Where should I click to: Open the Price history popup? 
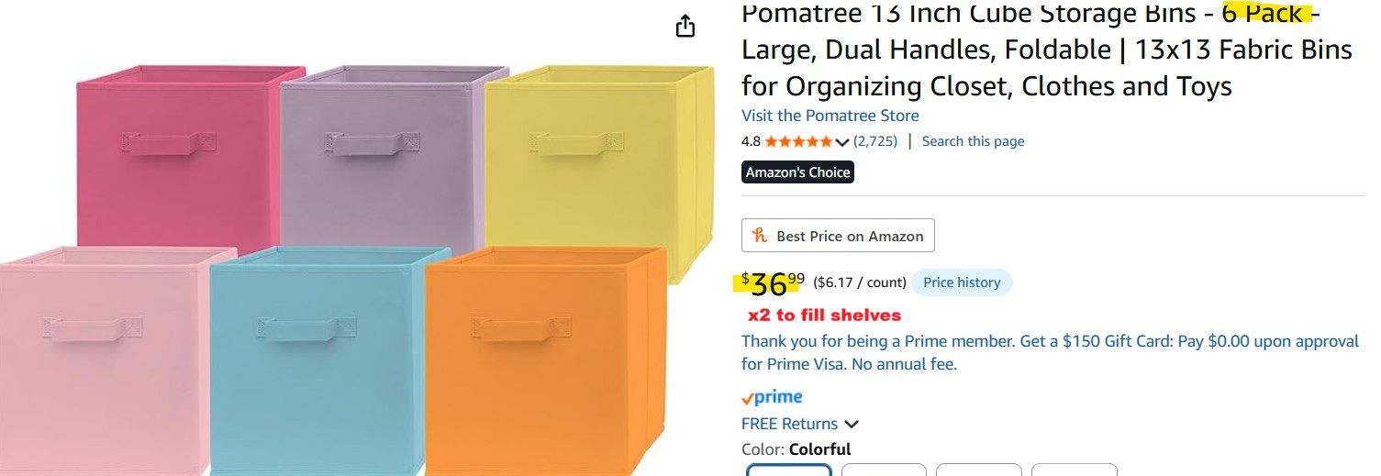tap(962, 282)
